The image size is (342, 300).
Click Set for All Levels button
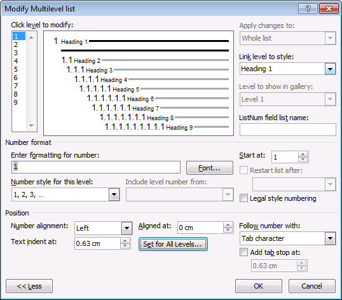(x=173, y=244)
